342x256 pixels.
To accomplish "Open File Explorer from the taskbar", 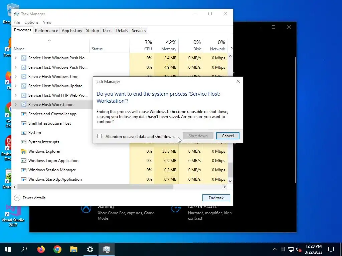I will [x=74, y=249].
